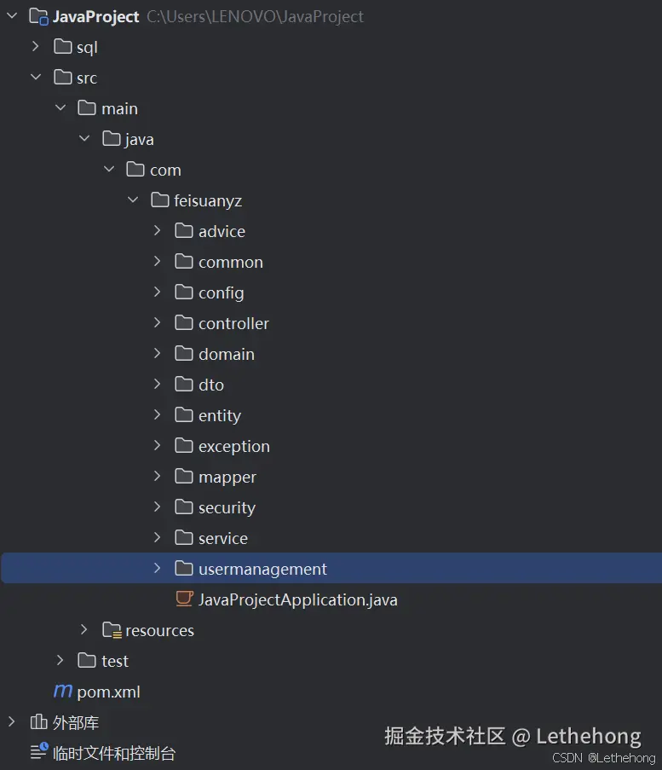This screenshot has width=662, height=770.
Task: Expand the controller folder arrow
Action: coord(157,323)
